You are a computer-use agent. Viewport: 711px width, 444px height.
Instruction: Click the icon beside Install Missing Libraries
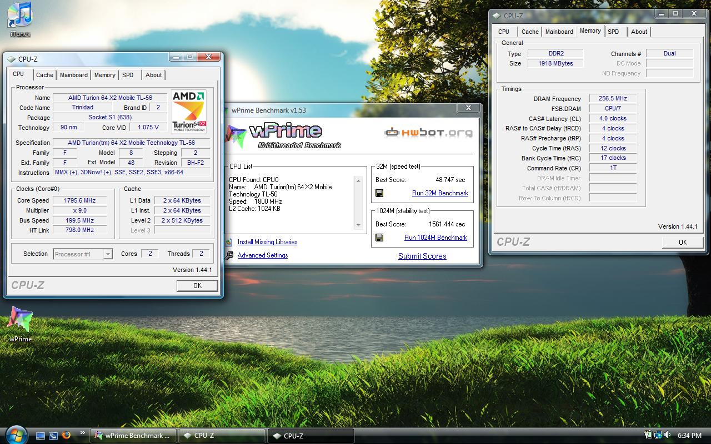pyautogui.click(x=229, y=242)
